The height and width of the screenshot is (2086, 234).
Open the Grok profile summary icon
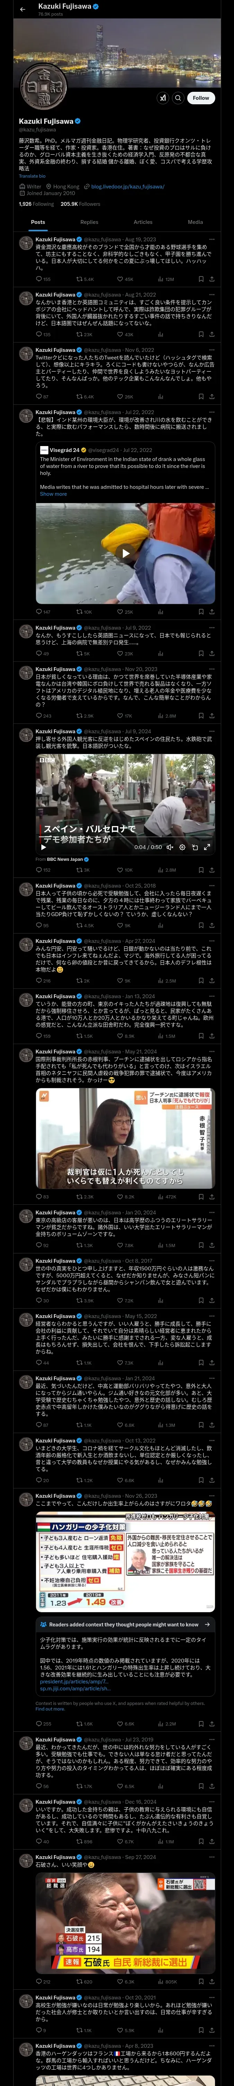coord(163,97)
